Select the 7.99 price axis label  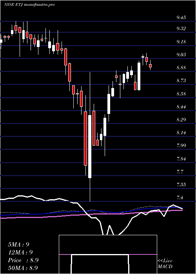[x=181, y=146]
